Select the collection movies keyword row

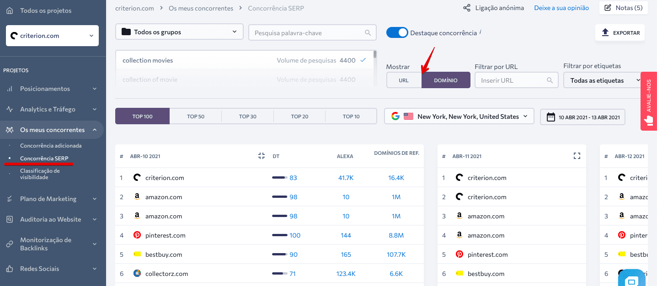click(x=244, y=60)
